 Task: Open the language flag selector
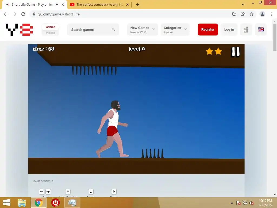pos(261,29)
